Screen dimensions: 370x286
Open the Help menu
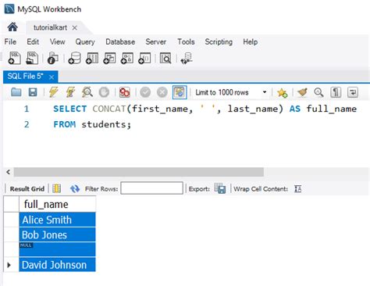click(x=251, y=41)
